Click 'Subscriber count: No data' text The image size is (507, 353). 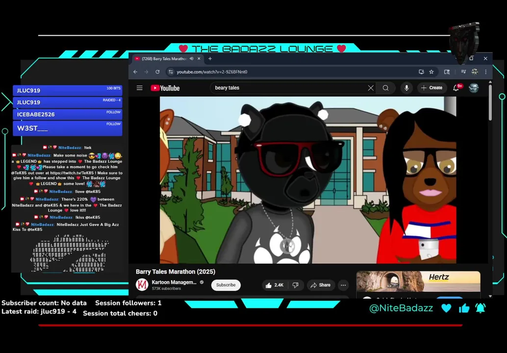pos(44,303)
